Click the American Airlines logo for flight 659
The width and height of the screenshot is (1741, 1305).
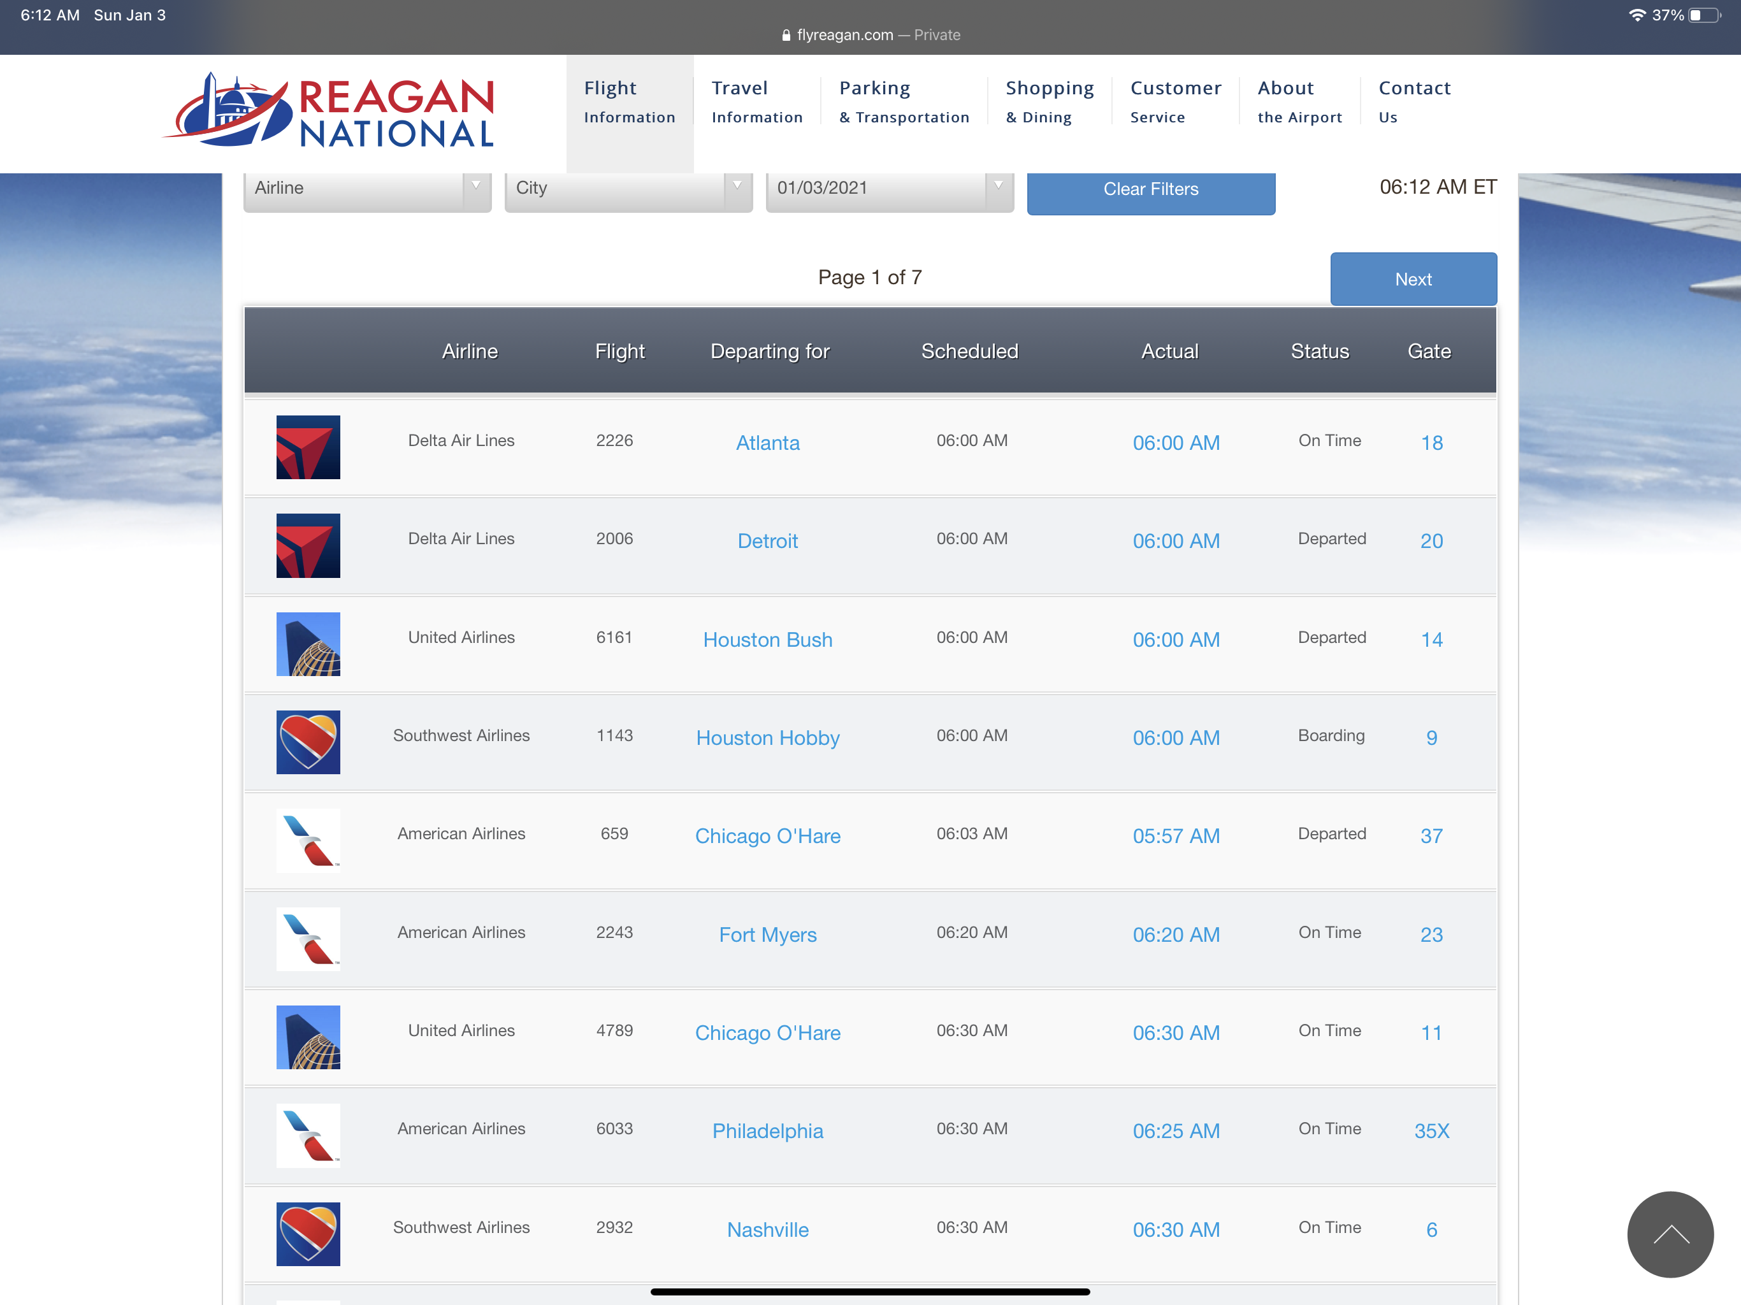click(x=308, y=840)
